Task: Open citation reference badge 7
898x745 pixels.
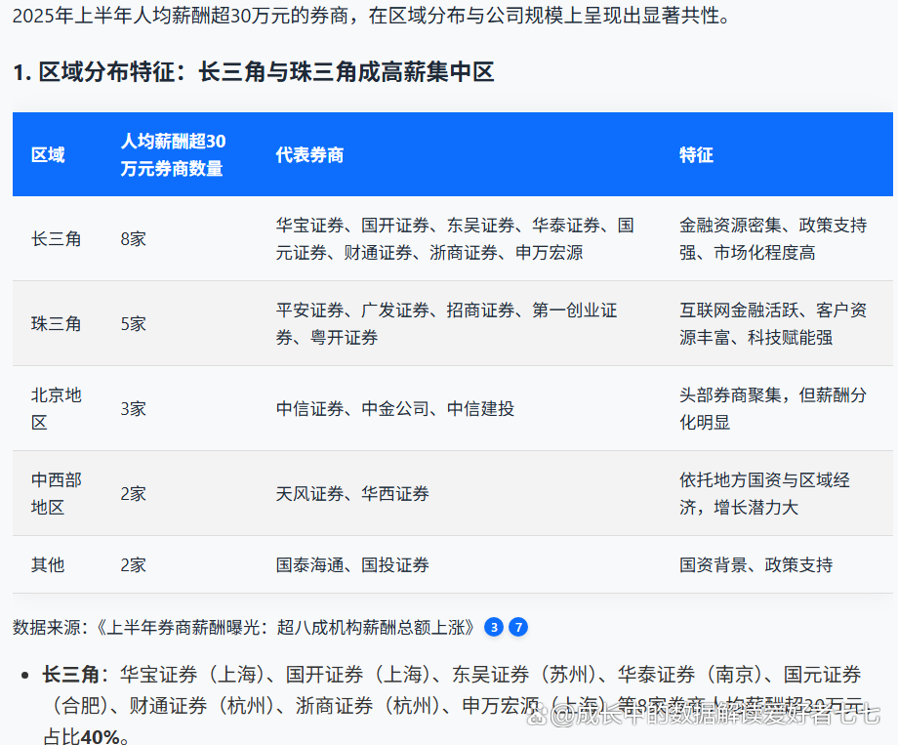Action: coord(517,627)
